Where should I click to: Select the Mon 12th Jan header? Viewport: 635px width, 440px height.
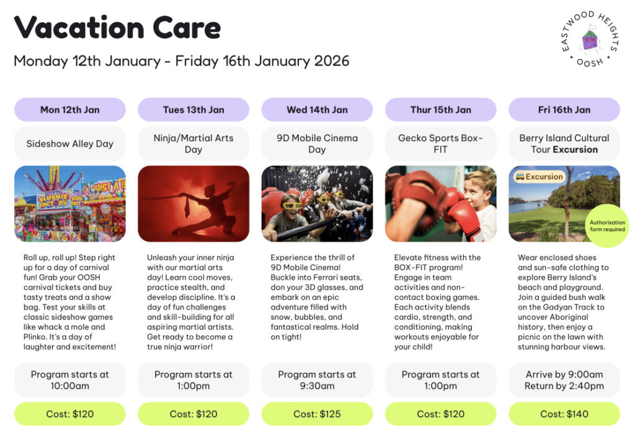[69, 110]
